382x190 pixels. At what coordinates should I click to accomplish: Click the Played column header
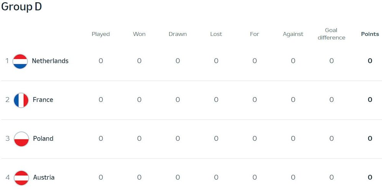[x=100, y=34]
